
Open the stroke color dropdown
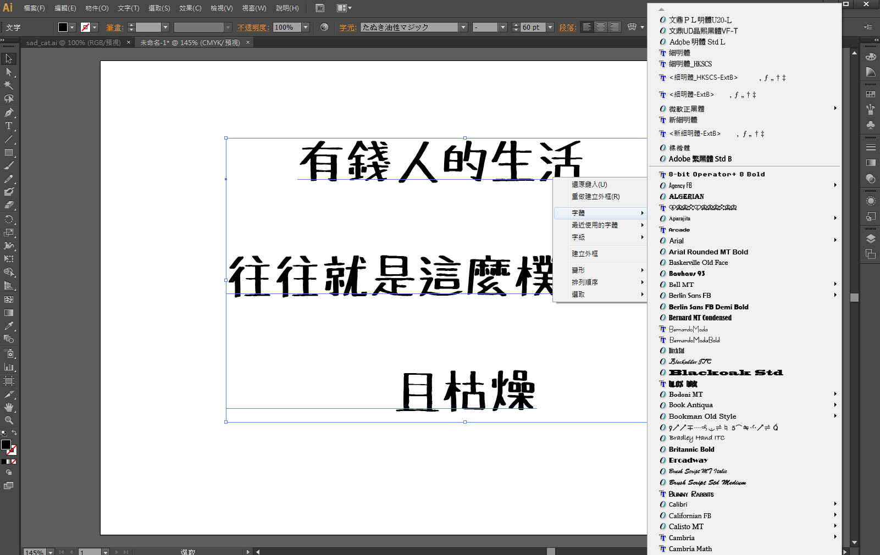click(x=95, y=27)
